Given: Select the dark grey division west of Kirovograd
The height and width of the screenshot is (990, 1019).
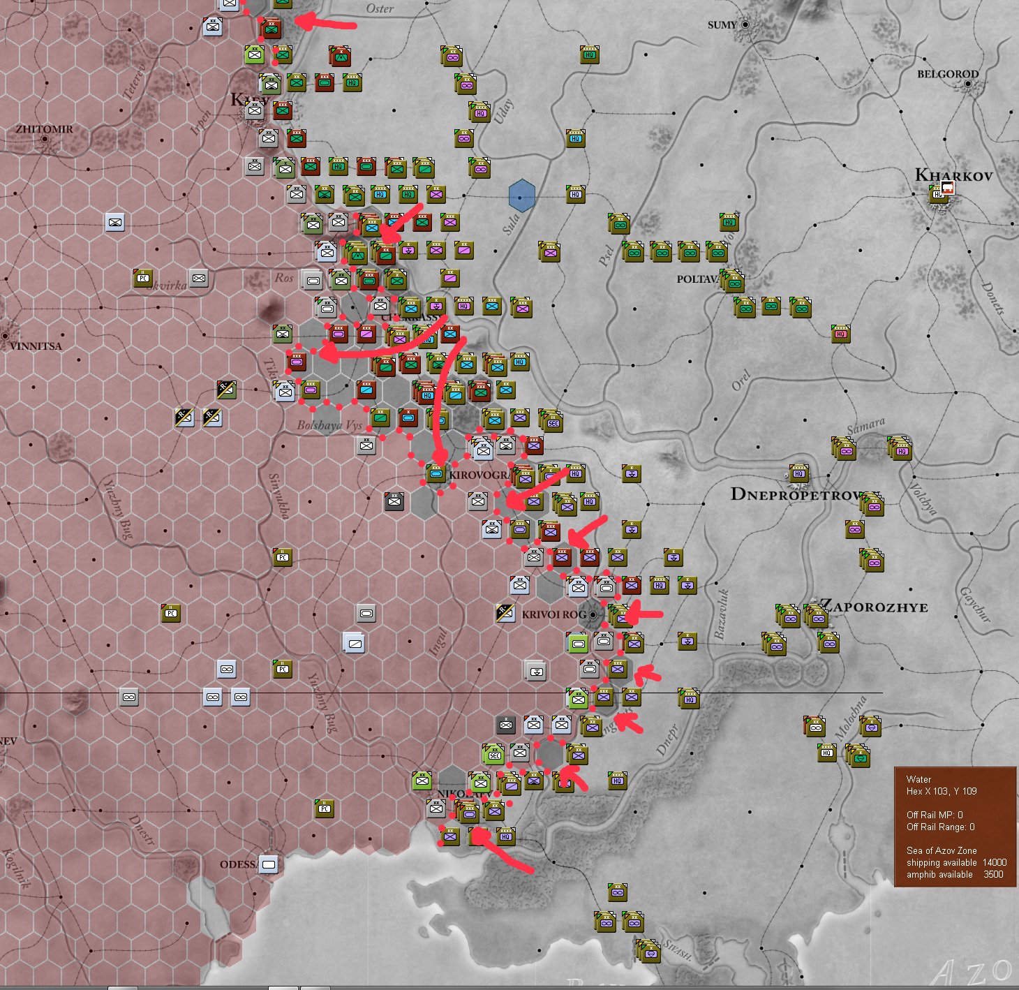Looking at the screenshot, I should pos(394,501).
